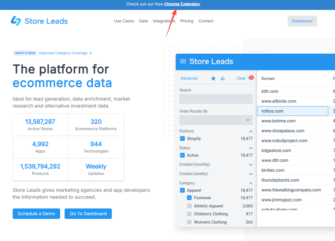This screenshot has width=335, height=241.
Task: Open the Use Cases menu
Action: (x=124, y=21)
